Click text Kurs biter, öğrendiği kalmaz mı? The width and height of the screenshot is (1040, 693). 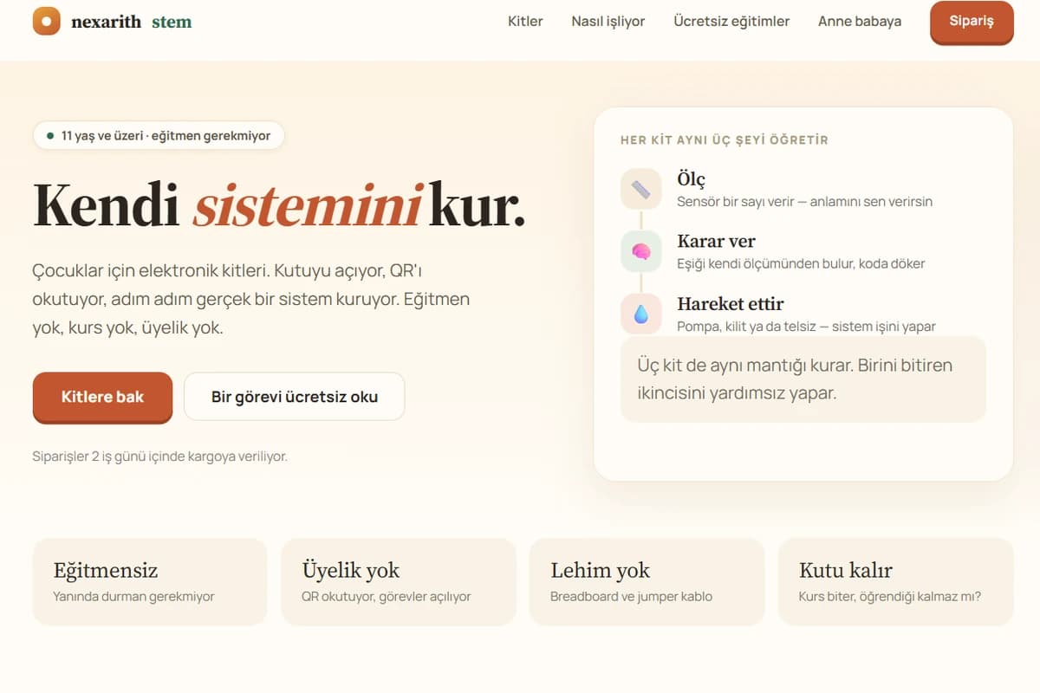[890, 596]
